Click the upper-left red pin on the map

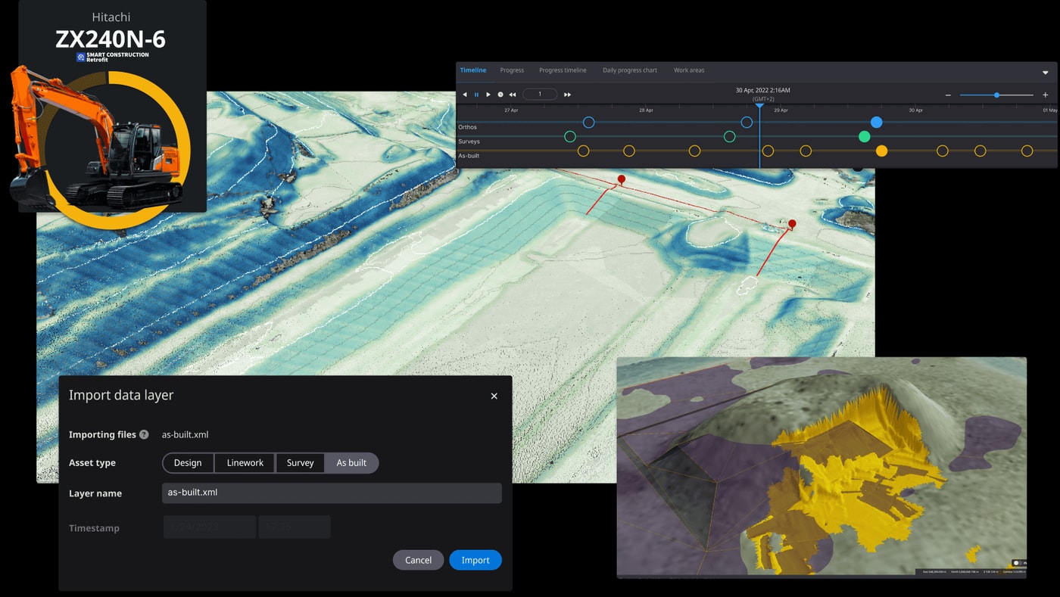tap(622, 180)
